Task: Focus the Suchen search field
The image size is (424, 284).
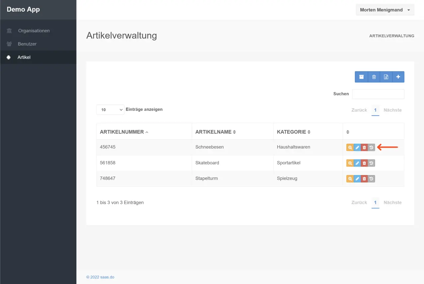Action: [x=378, y=94]
